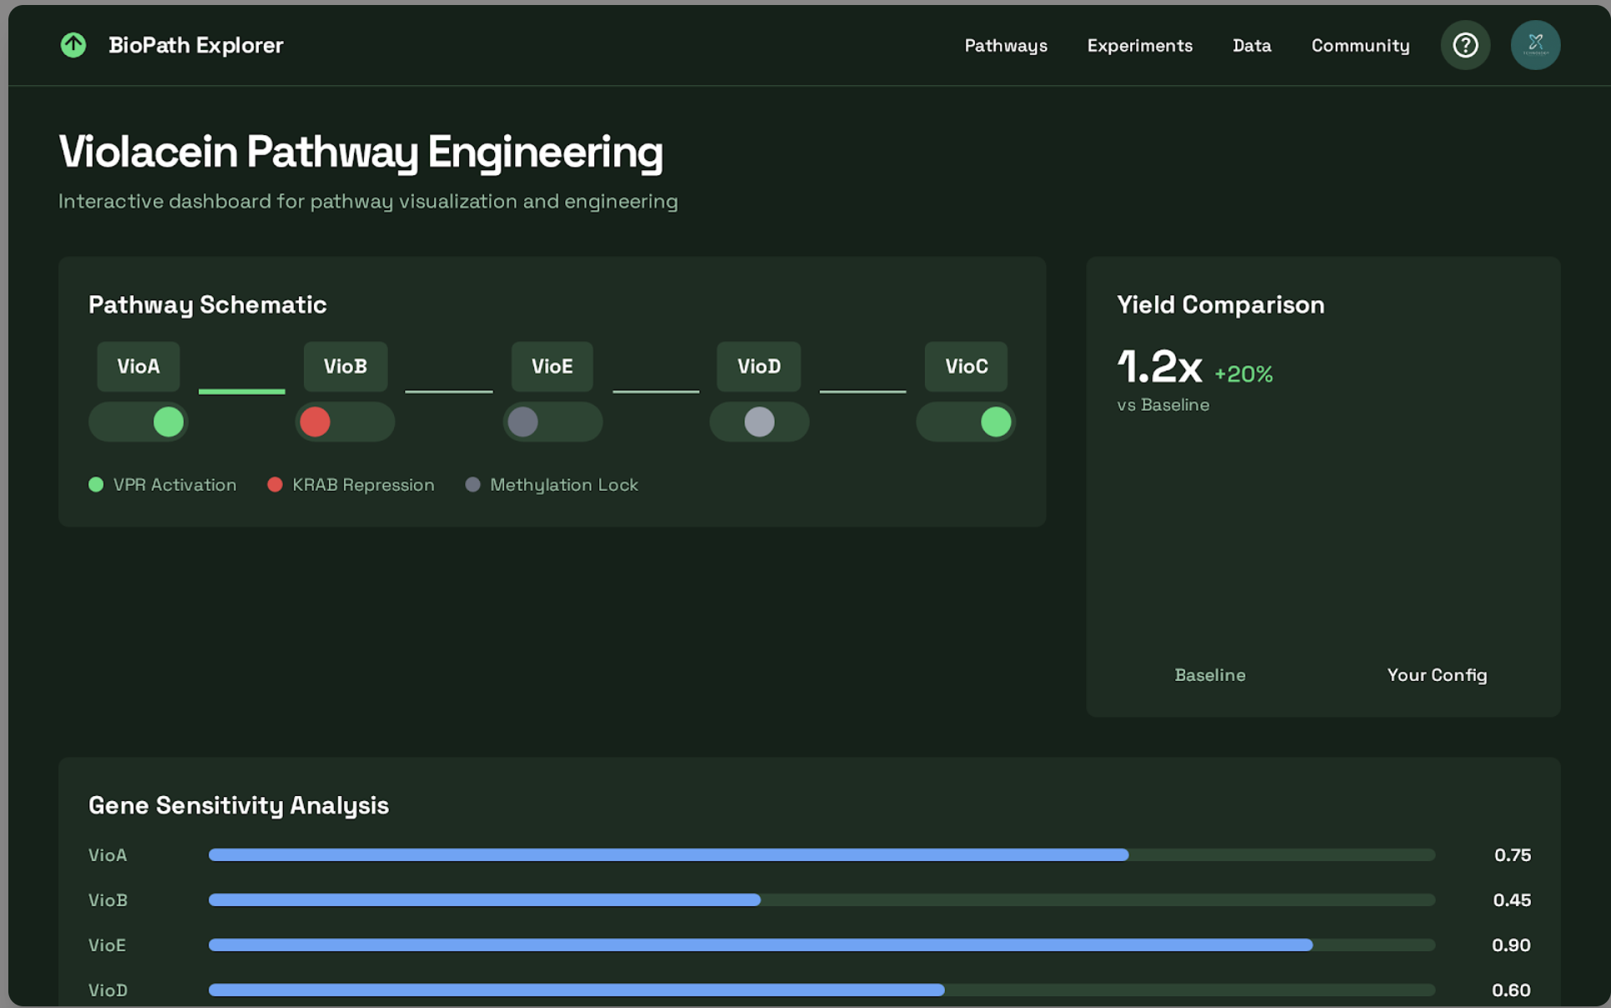Go to the Experiments nav item
1611x1008 pixels.
click(1139, 46)
